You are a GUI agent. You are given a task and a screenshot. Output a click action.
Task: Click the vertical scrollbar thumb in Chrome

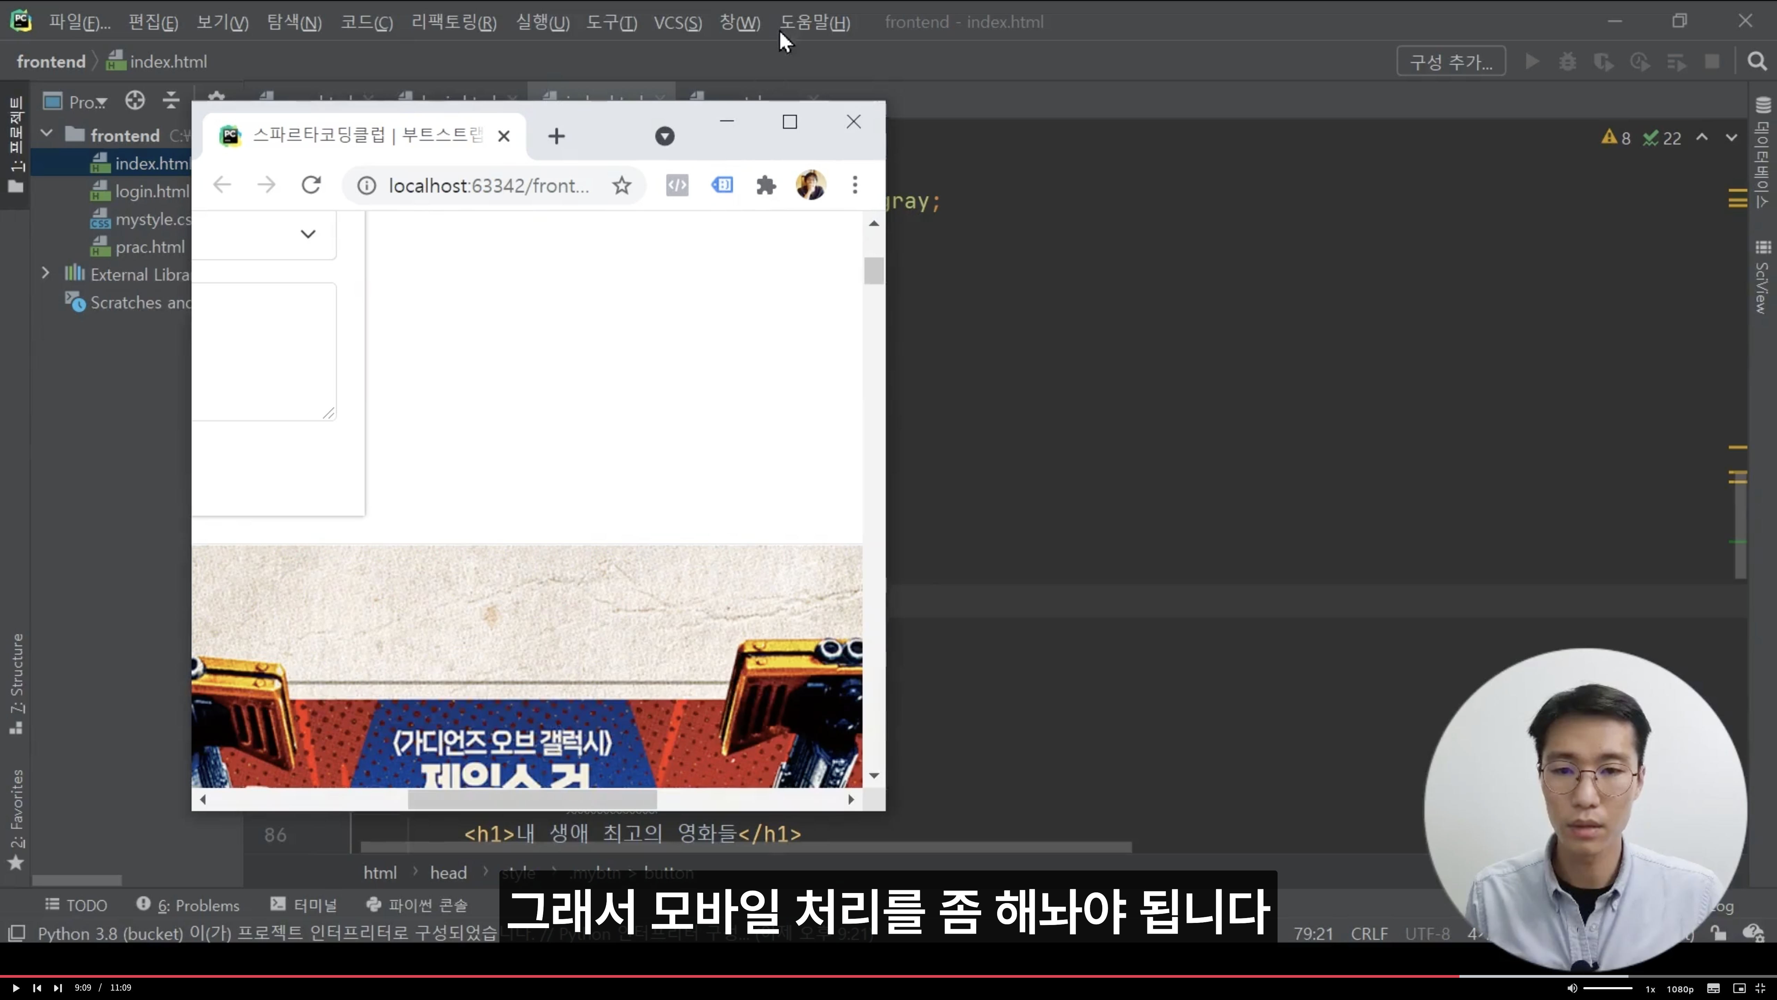874,270
